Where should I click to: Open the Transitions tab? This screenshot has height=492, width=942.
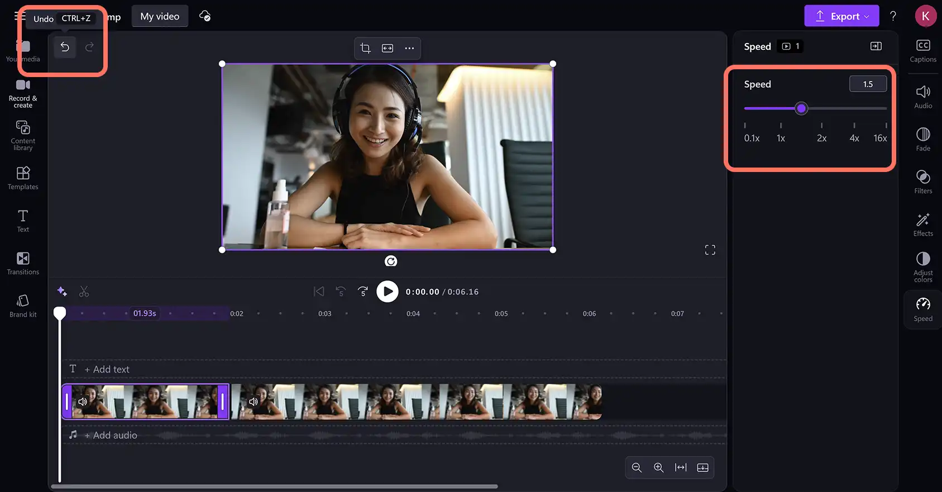click(23, 264)
